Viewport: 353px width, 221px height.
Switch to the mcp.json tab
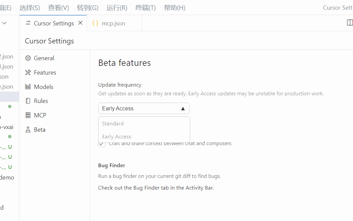pos(114,23)
